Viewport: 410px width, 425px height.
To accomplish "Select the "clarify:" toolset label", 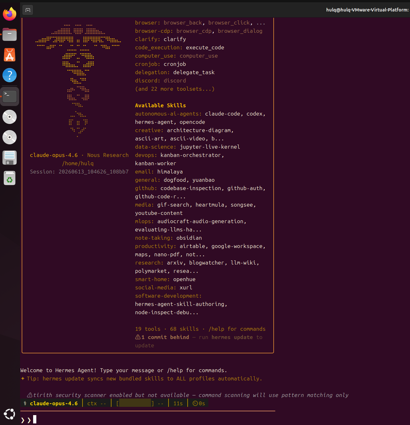I will pyautogui.click(x=148, y=39).
